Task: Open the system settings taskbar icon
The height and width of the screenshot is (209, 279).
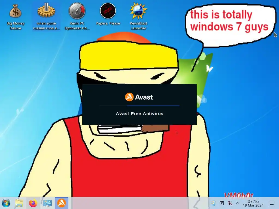Action: click(x=47, y=203)
